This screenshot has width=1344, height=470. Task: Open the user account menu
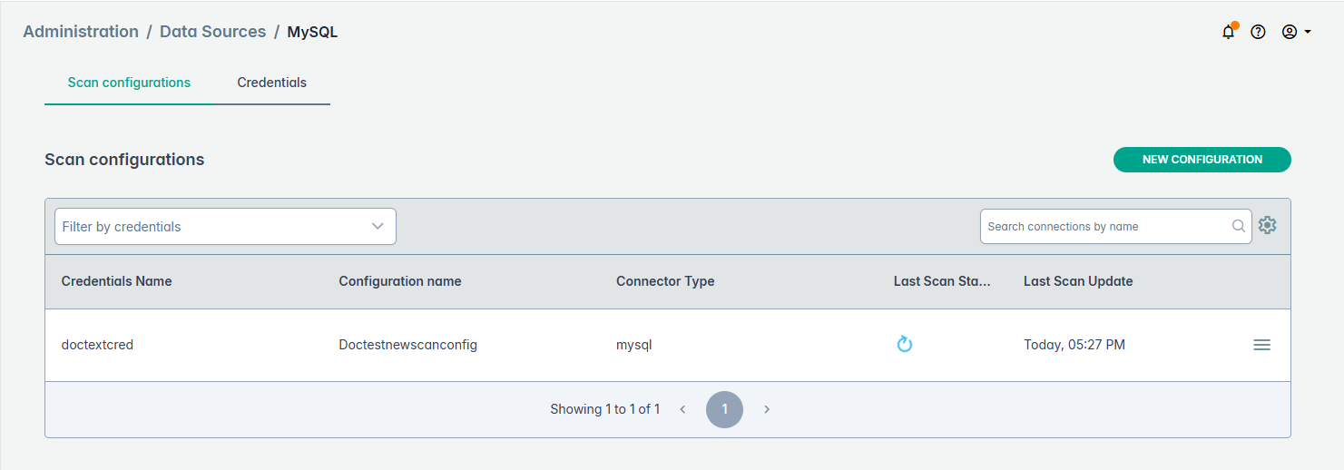tap(1296, 32)
